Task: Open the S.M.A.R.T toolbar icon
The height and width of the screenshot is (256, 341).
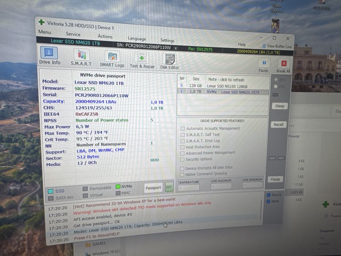Action: [x=81, y=54]
